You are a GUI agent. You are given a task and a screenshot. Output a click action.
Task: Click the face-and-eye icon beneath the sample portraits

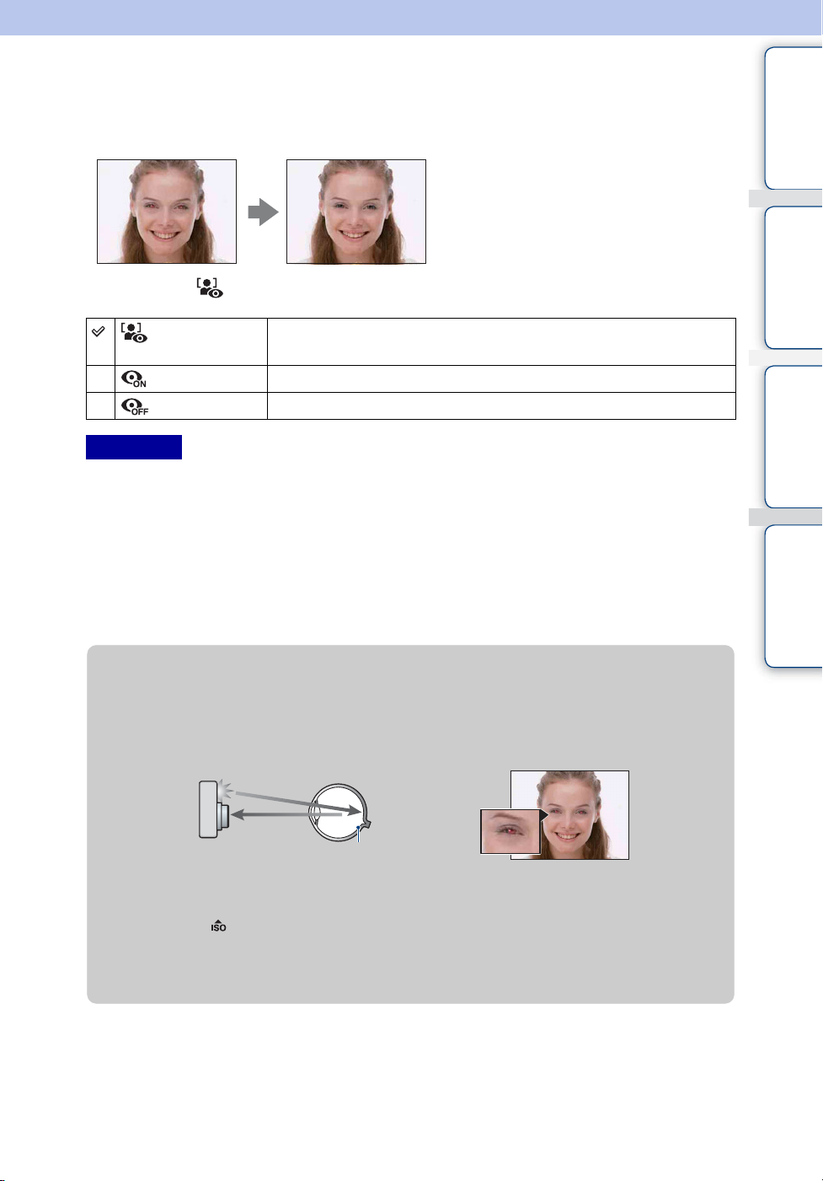[x=210, y=287]
